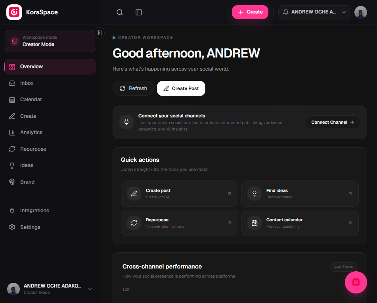The height and width of the screenshot is (303, 377).
Task: Click the Refresh button
Action: pos(133,88)
